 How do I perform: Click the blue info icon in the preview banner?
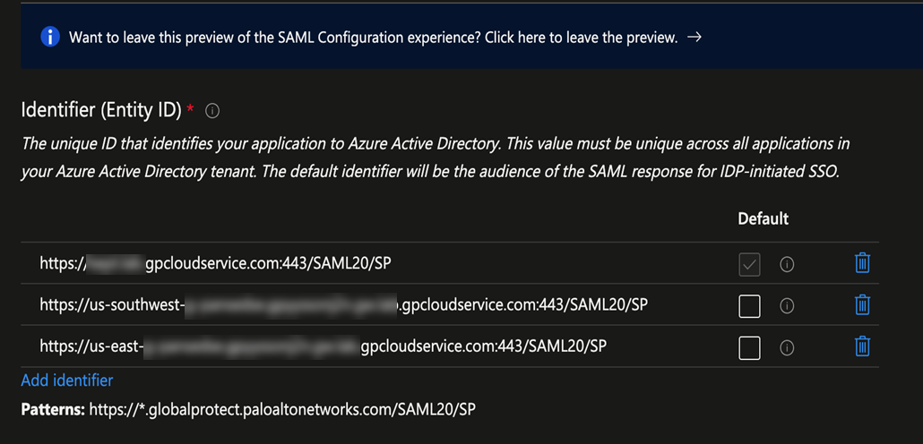coord(51,38)
